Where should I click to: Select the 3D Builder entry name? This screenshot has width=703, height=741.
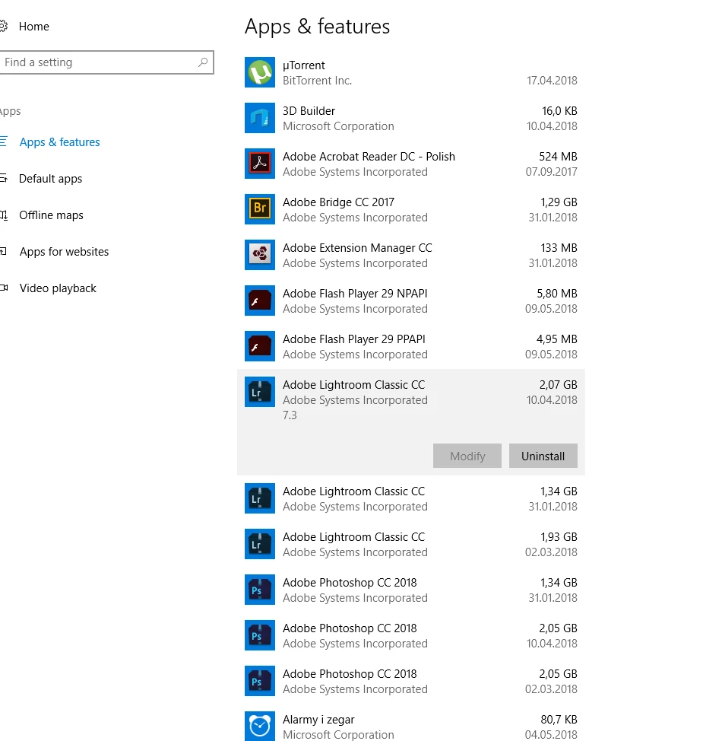point(309,111)
